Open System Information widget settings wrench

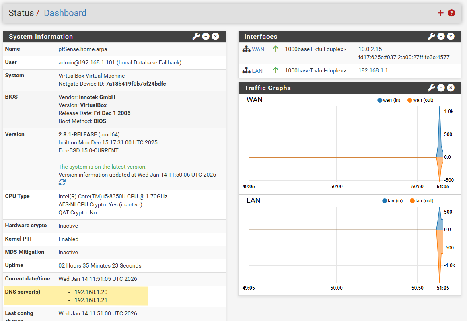click(x=196, y=37)
